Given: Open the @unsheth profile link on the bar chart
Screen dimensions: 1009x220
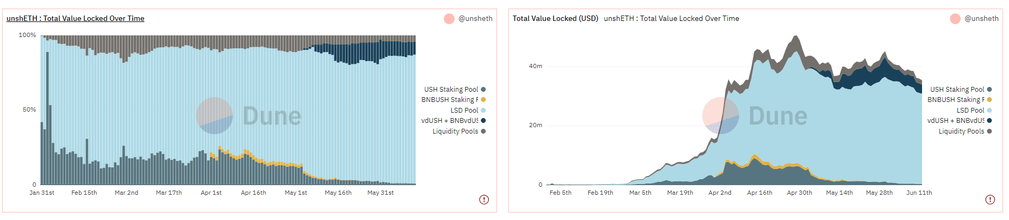Looking at the screenshot, I should pos(476,19).
